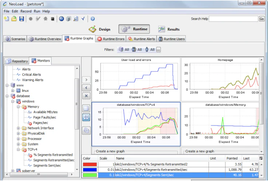The height and width of the screenshot is (182, 268).
Task: Click the blue question mark help icon
Action: tap(92, 19)
